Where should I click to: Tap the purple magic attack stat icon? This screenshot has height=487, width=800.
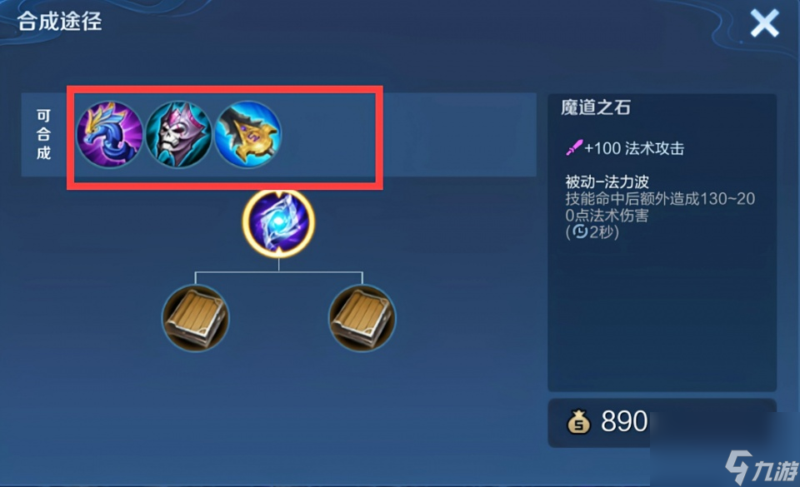[x=574, y=147]
